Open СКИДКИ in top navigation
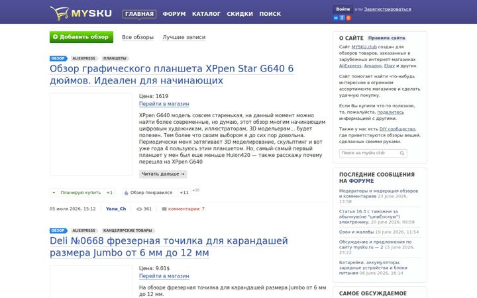 240,14
